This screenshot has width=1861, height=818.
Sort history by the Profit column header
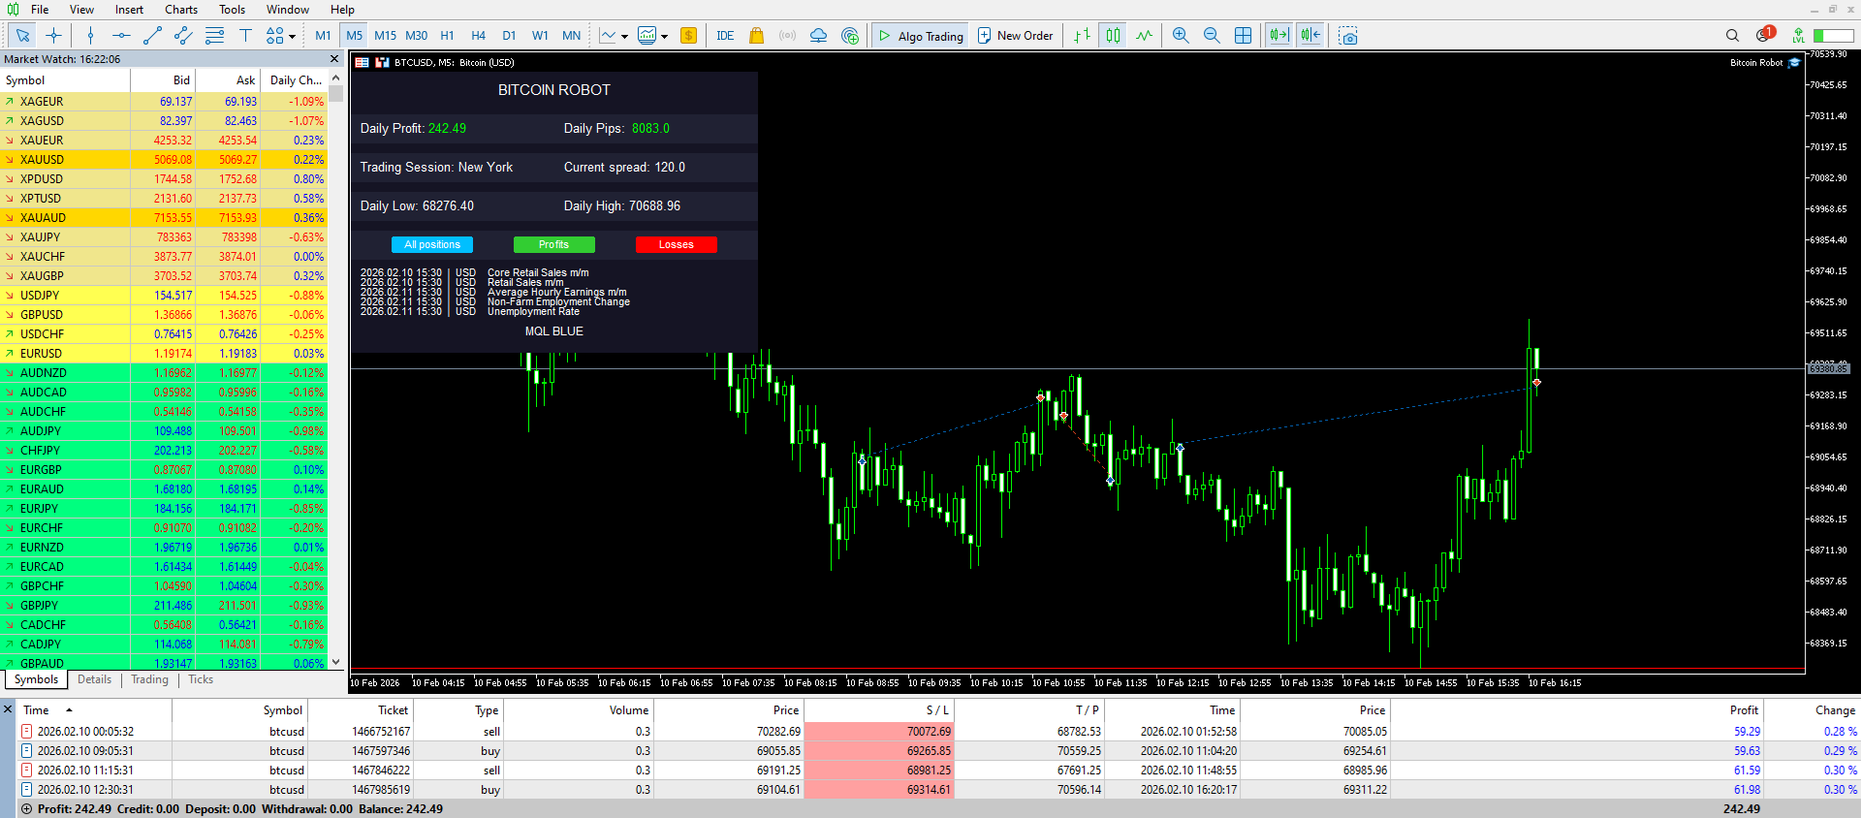[x=1744, y=710]
